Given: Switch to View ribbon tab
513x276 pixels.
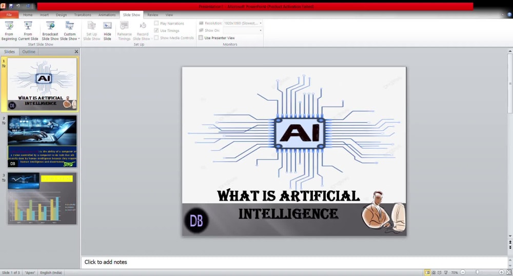Looking at the screenshot, I should pyautogui.click(x=169, y=15).
